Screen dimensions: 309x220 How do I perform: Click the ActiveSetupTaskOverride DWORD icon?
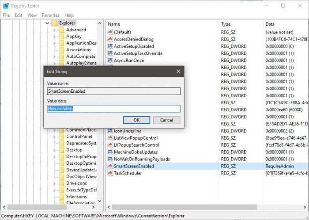coord(110,53)
